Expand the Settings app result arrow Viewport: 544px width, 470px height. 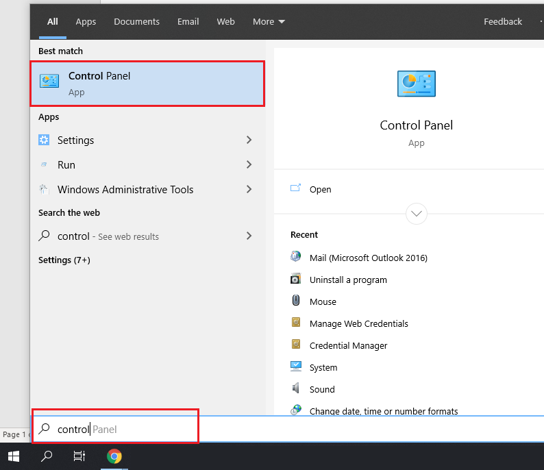tap(249, 140)
